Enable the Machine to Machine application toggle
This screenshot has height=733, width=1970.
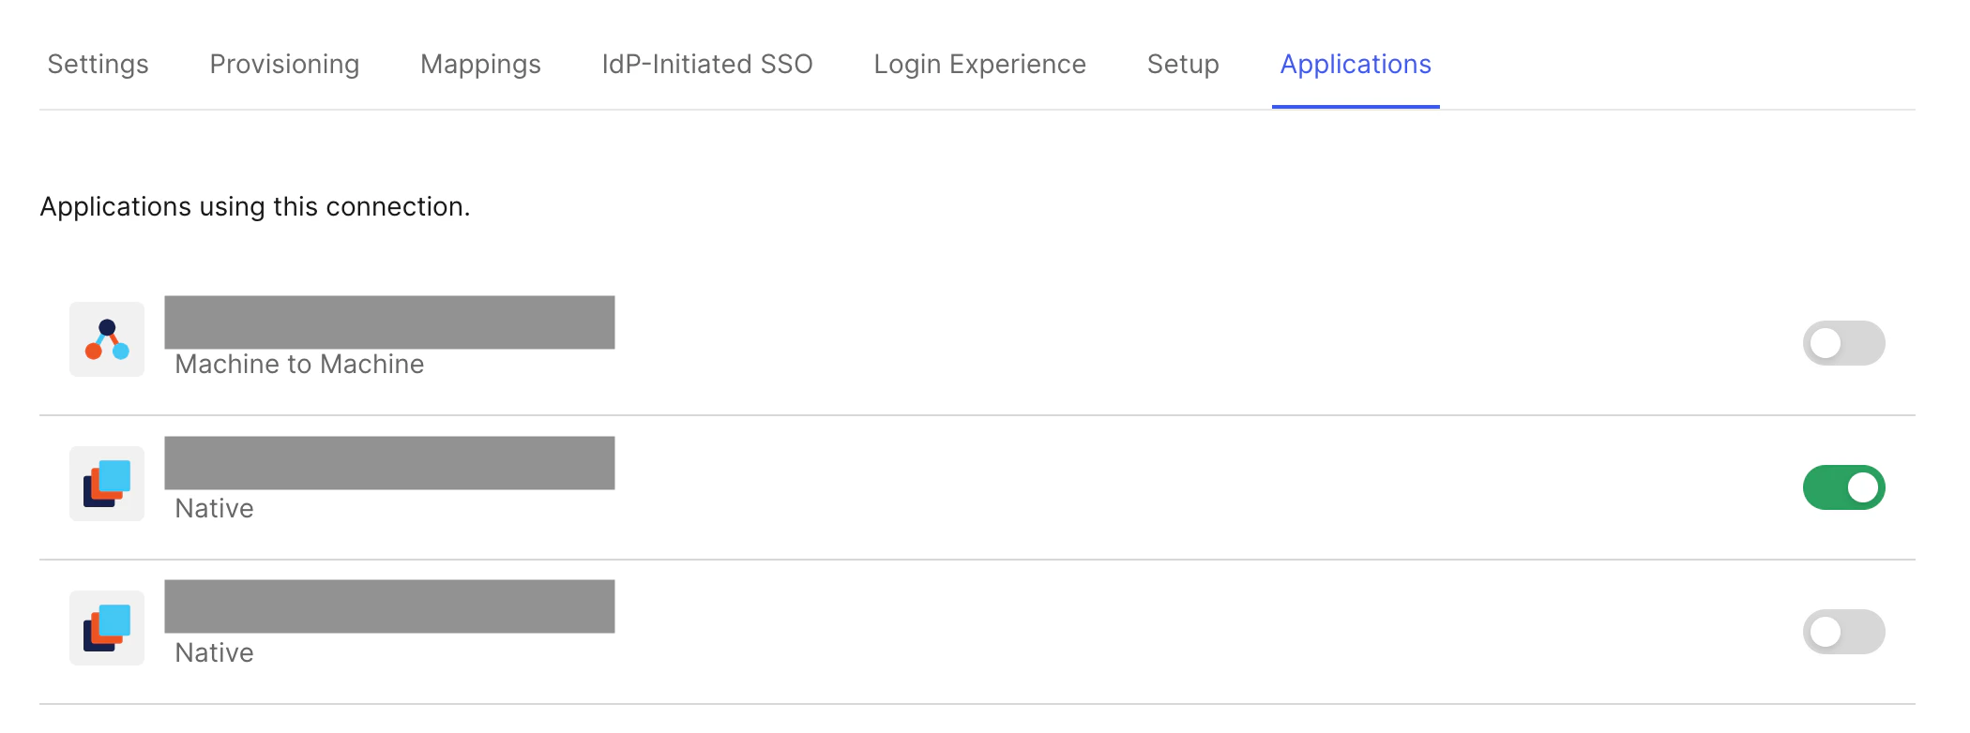click(1843, 343)
